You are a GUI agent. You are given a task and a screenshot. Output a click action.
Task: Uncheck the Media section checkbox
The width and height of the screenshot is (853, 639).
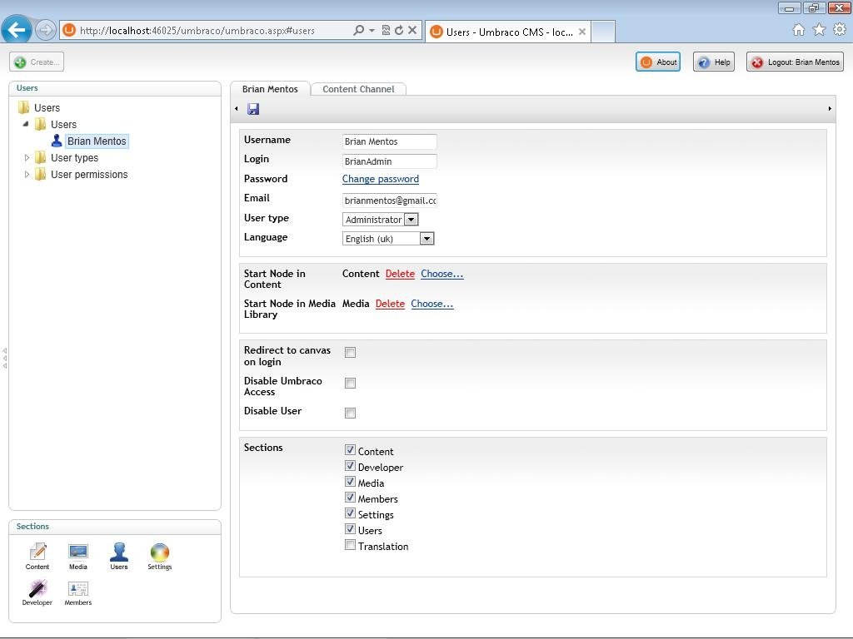[x=351, y=482]
